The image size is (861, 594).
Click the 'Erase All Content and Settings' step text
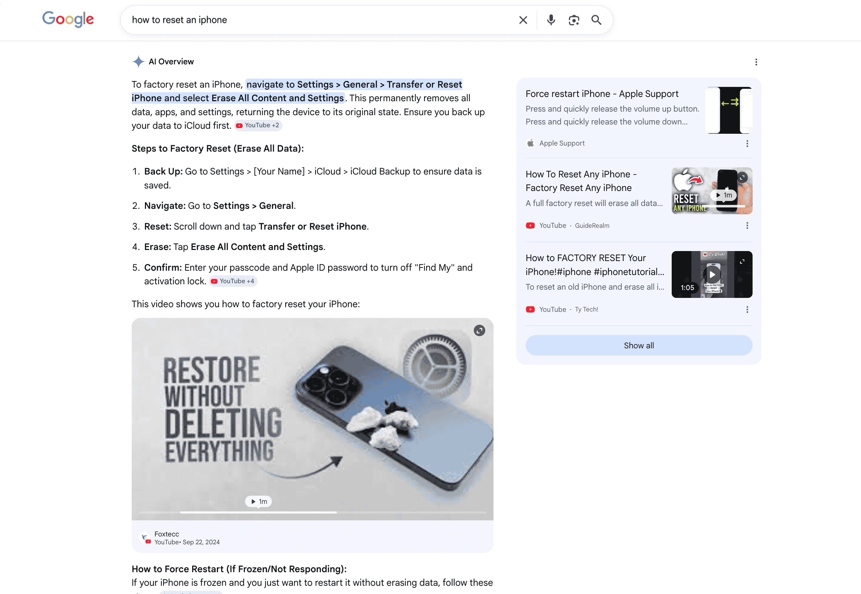[x=257, y=247]
